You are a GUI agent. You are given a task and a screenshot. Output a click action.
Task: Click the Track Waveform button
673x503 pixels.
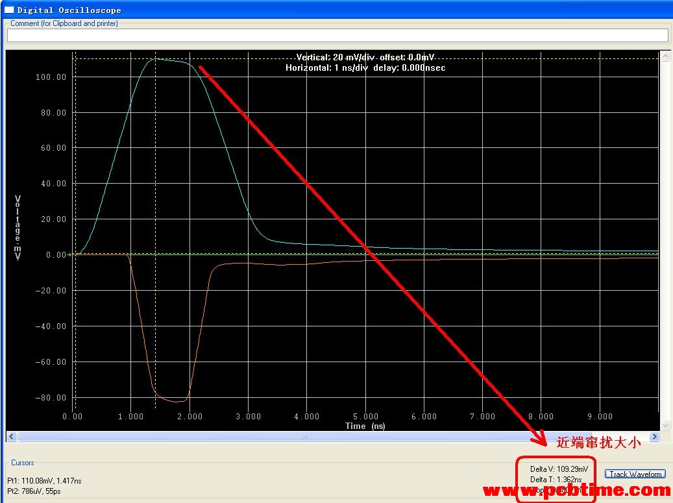635,474
